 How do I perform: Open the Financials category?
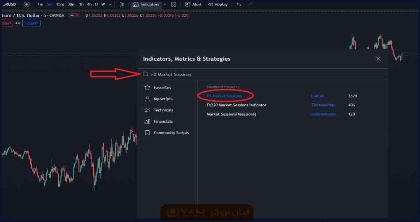point(163,121)
